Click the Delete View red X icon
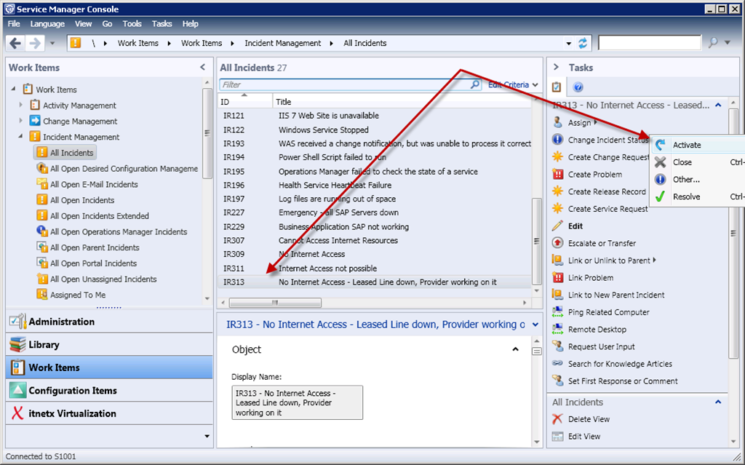 pyautogui.click(x=557, y=419)
